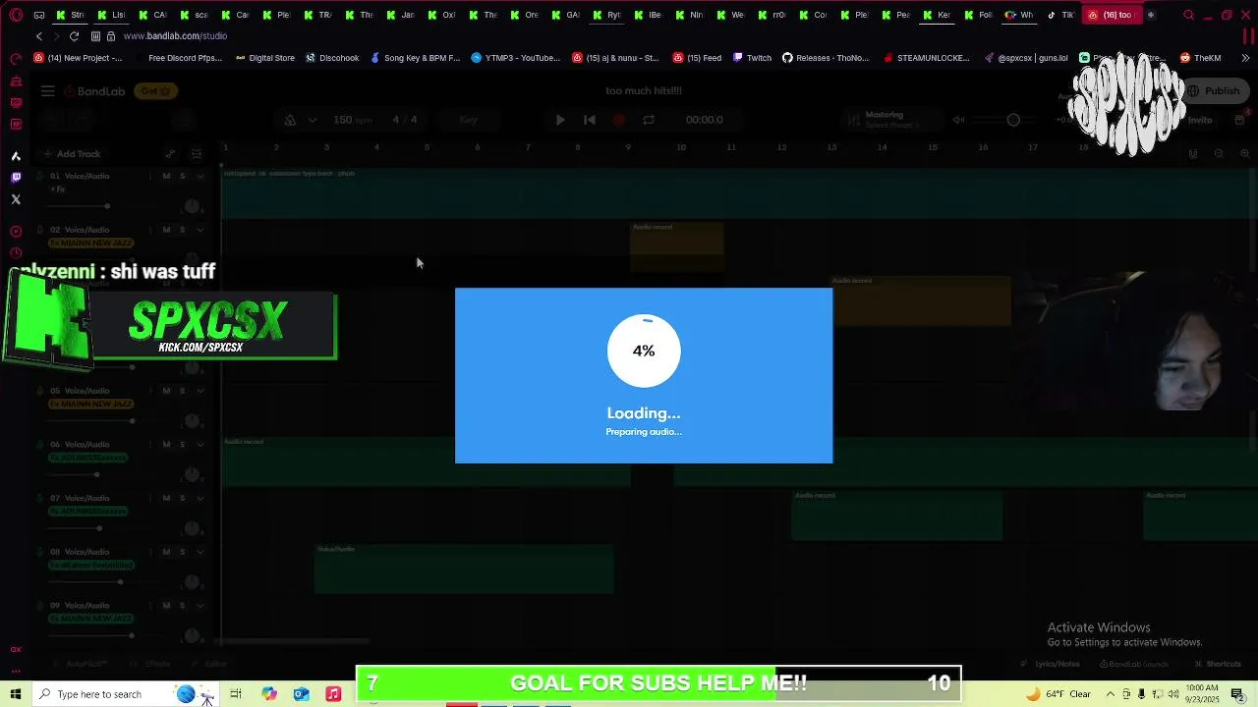Image resolution: width=1258 pixels, height=707 pixels.
Task: Click the Publish button
Action: 1215,91
